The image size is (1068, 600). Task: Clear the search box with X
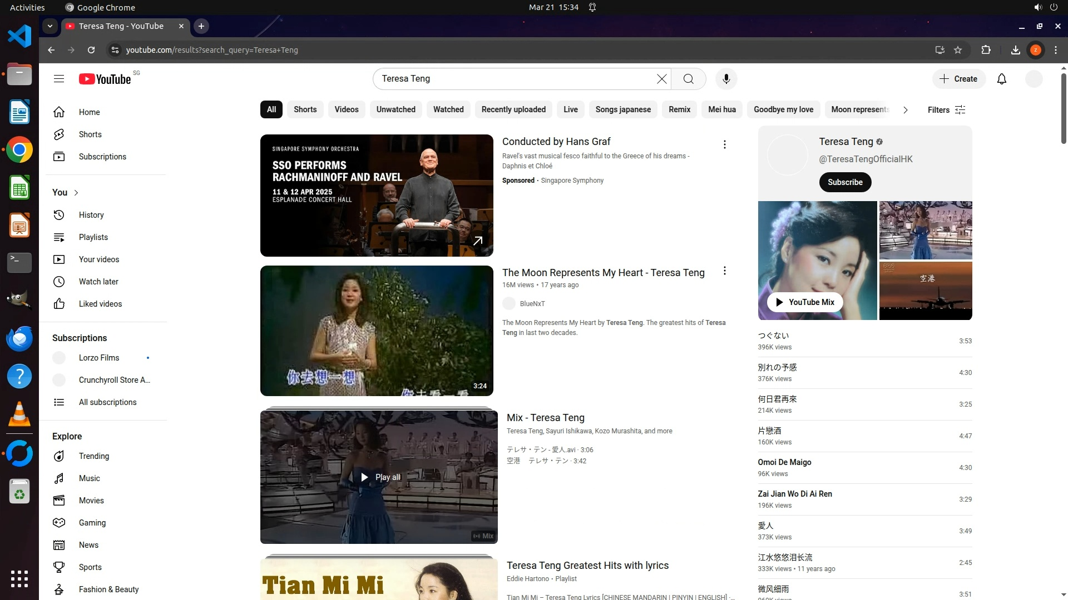tap(661, 79)
